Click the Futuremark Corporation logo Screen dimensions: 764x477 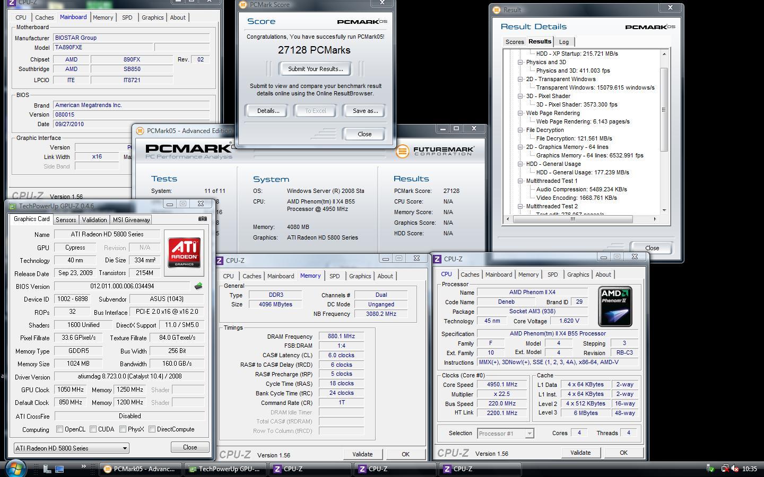(x=435, y=151)
